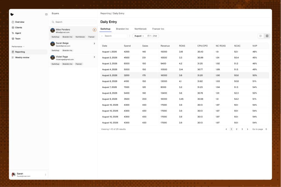
Task: Open the 1 - 31st date range picker
Action: tap(152, 36)
